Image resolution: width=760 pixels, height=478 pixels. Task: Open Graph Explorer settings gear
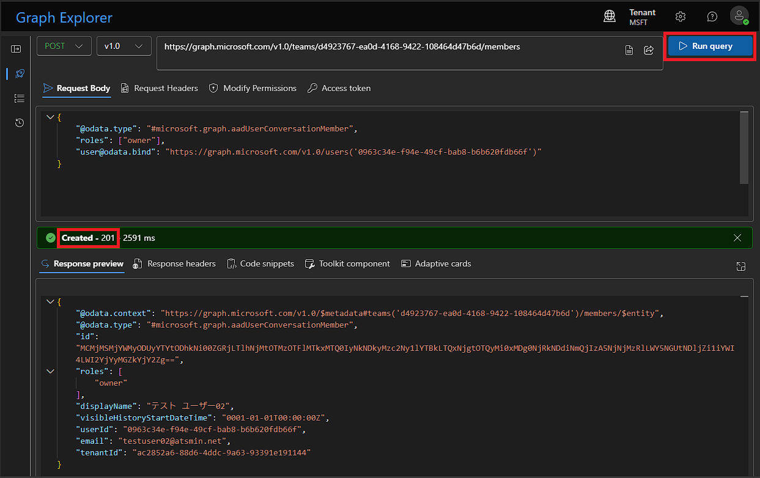pos(681,17)
